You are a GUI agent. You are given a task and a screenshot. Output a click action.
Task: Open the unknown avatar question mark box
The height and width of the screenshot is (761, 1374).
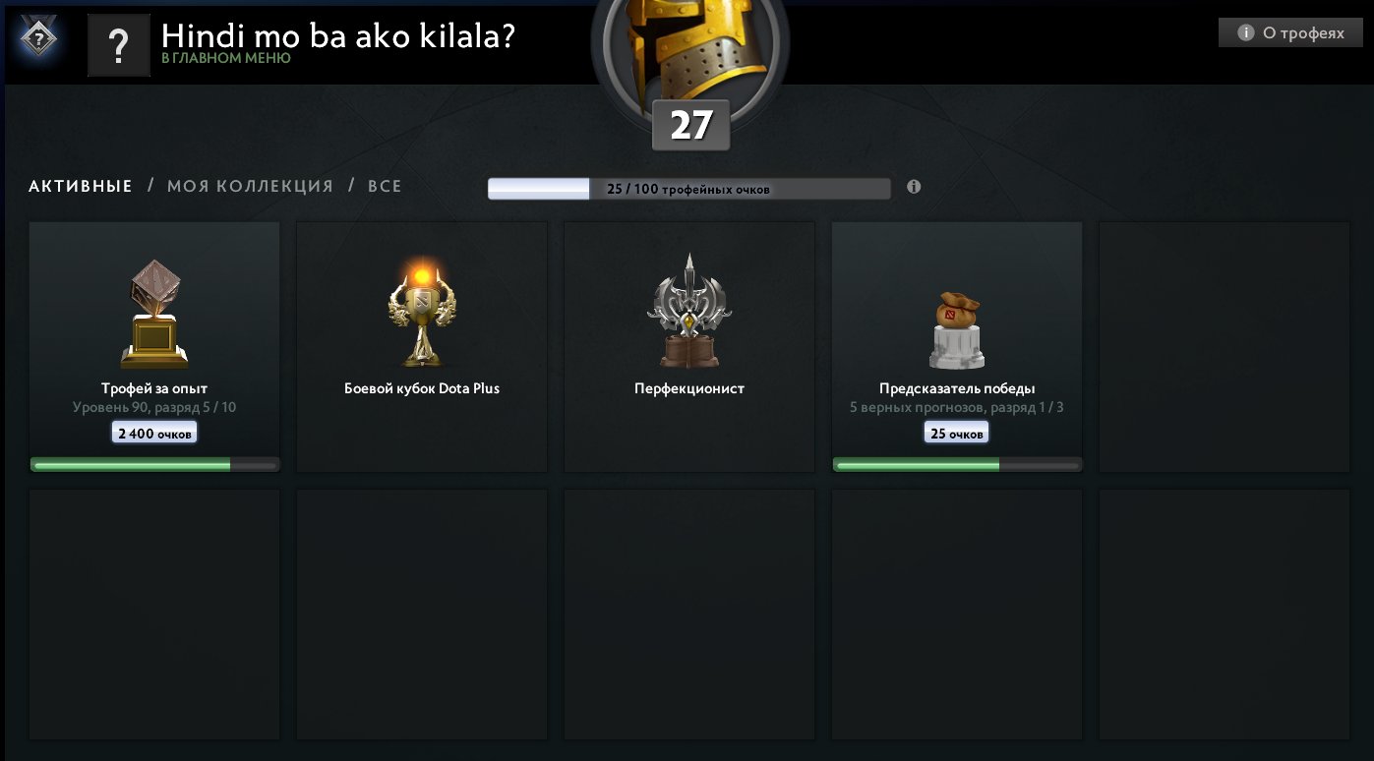[x=119, y=45]
